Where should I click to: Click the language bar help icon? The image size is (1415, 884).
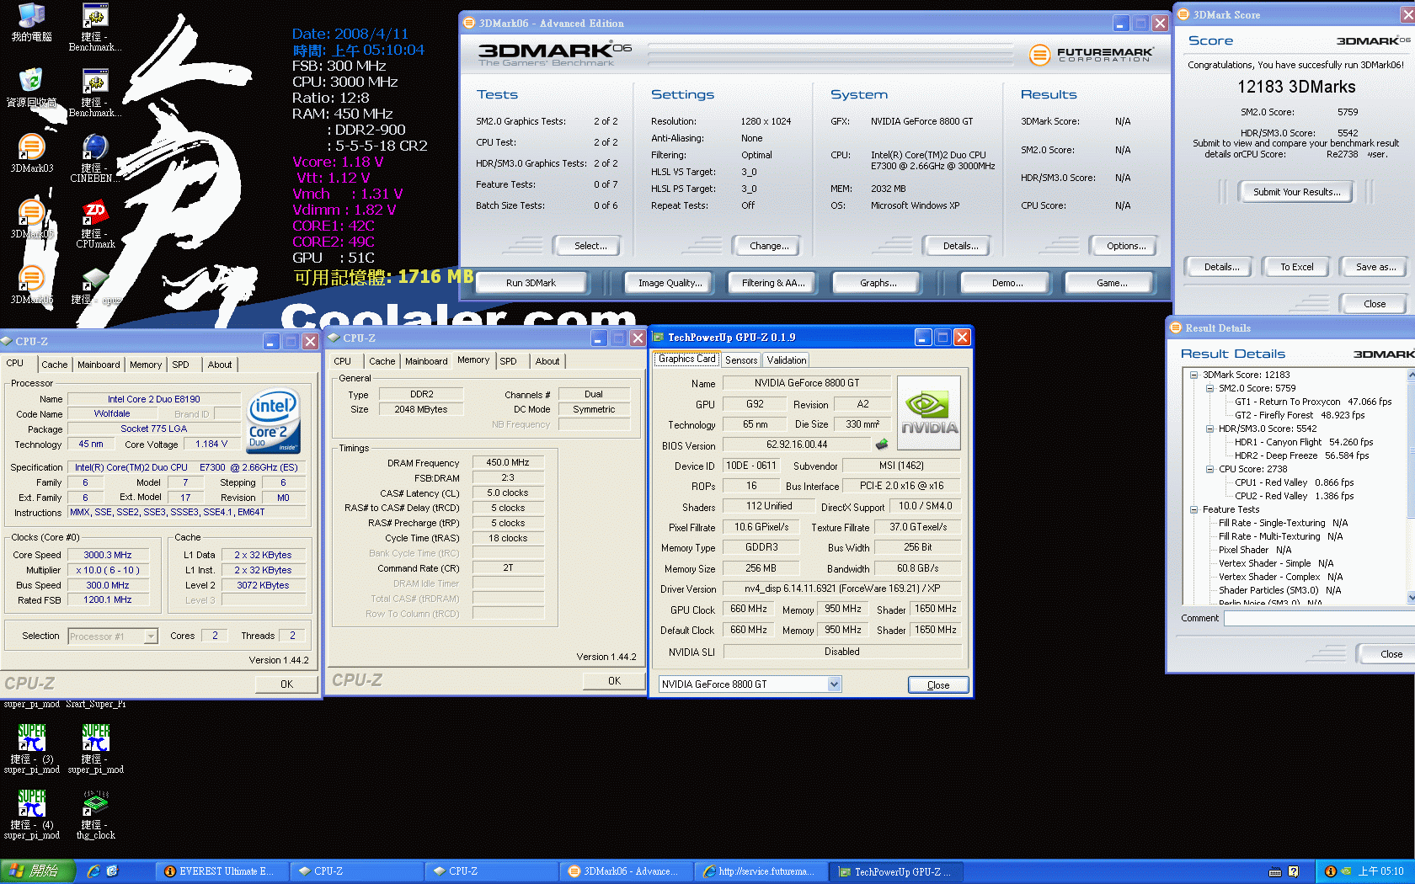(1293, 871)
